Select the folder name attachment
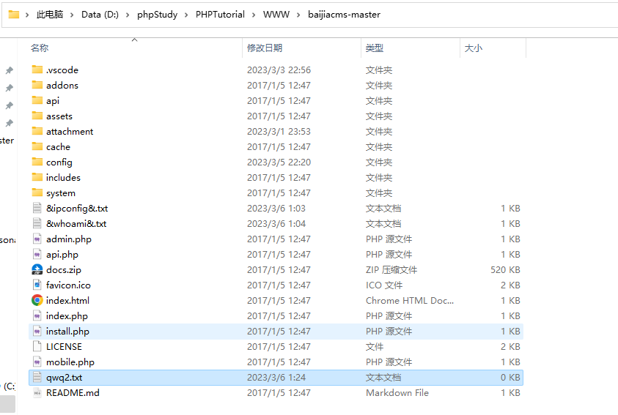 click(70, 132)
